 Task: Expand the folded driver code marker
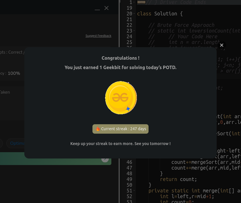[141, 2]
